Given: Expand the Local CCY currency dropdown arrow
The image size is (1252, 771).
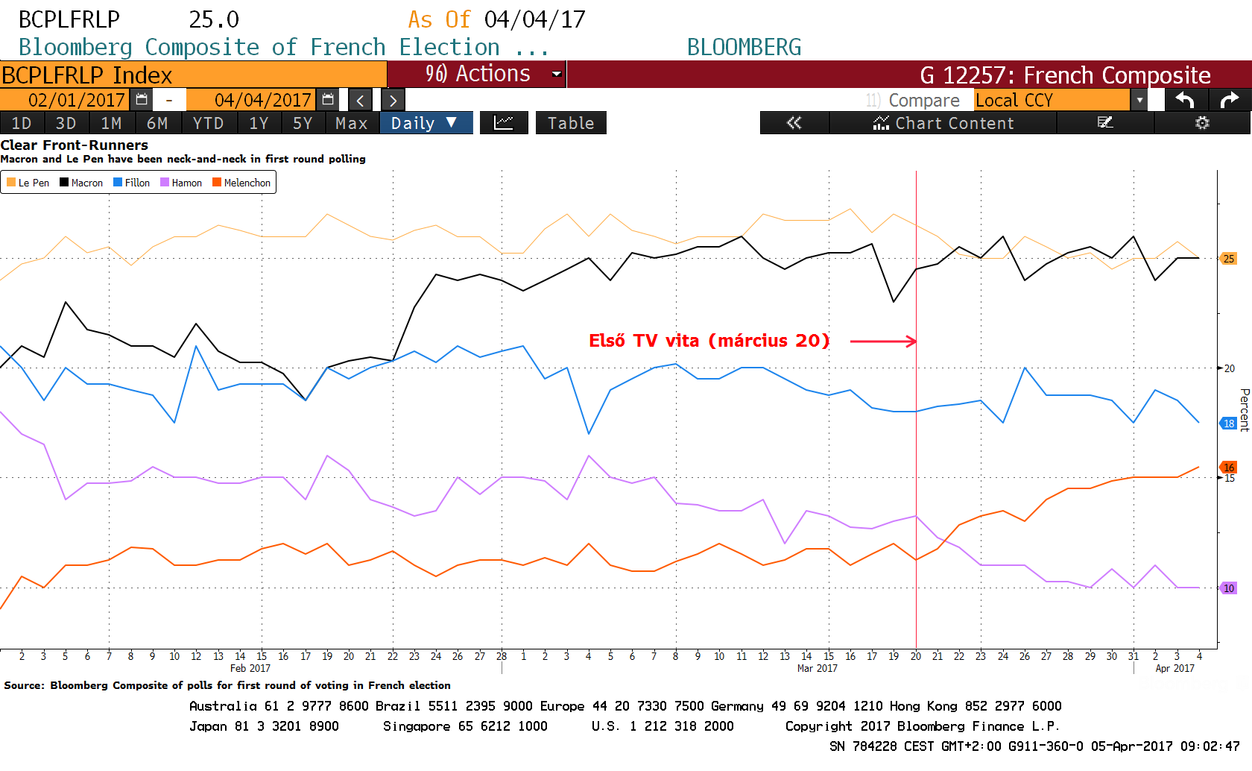Looking at the screenshot, I should [1139, 100].
